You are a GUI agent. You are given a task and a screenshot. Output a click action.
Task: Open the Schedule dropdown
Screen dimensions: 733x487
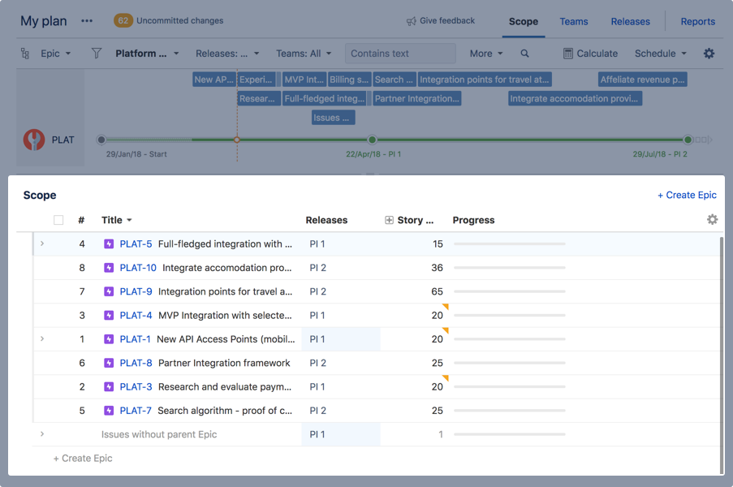click(661, 54)
